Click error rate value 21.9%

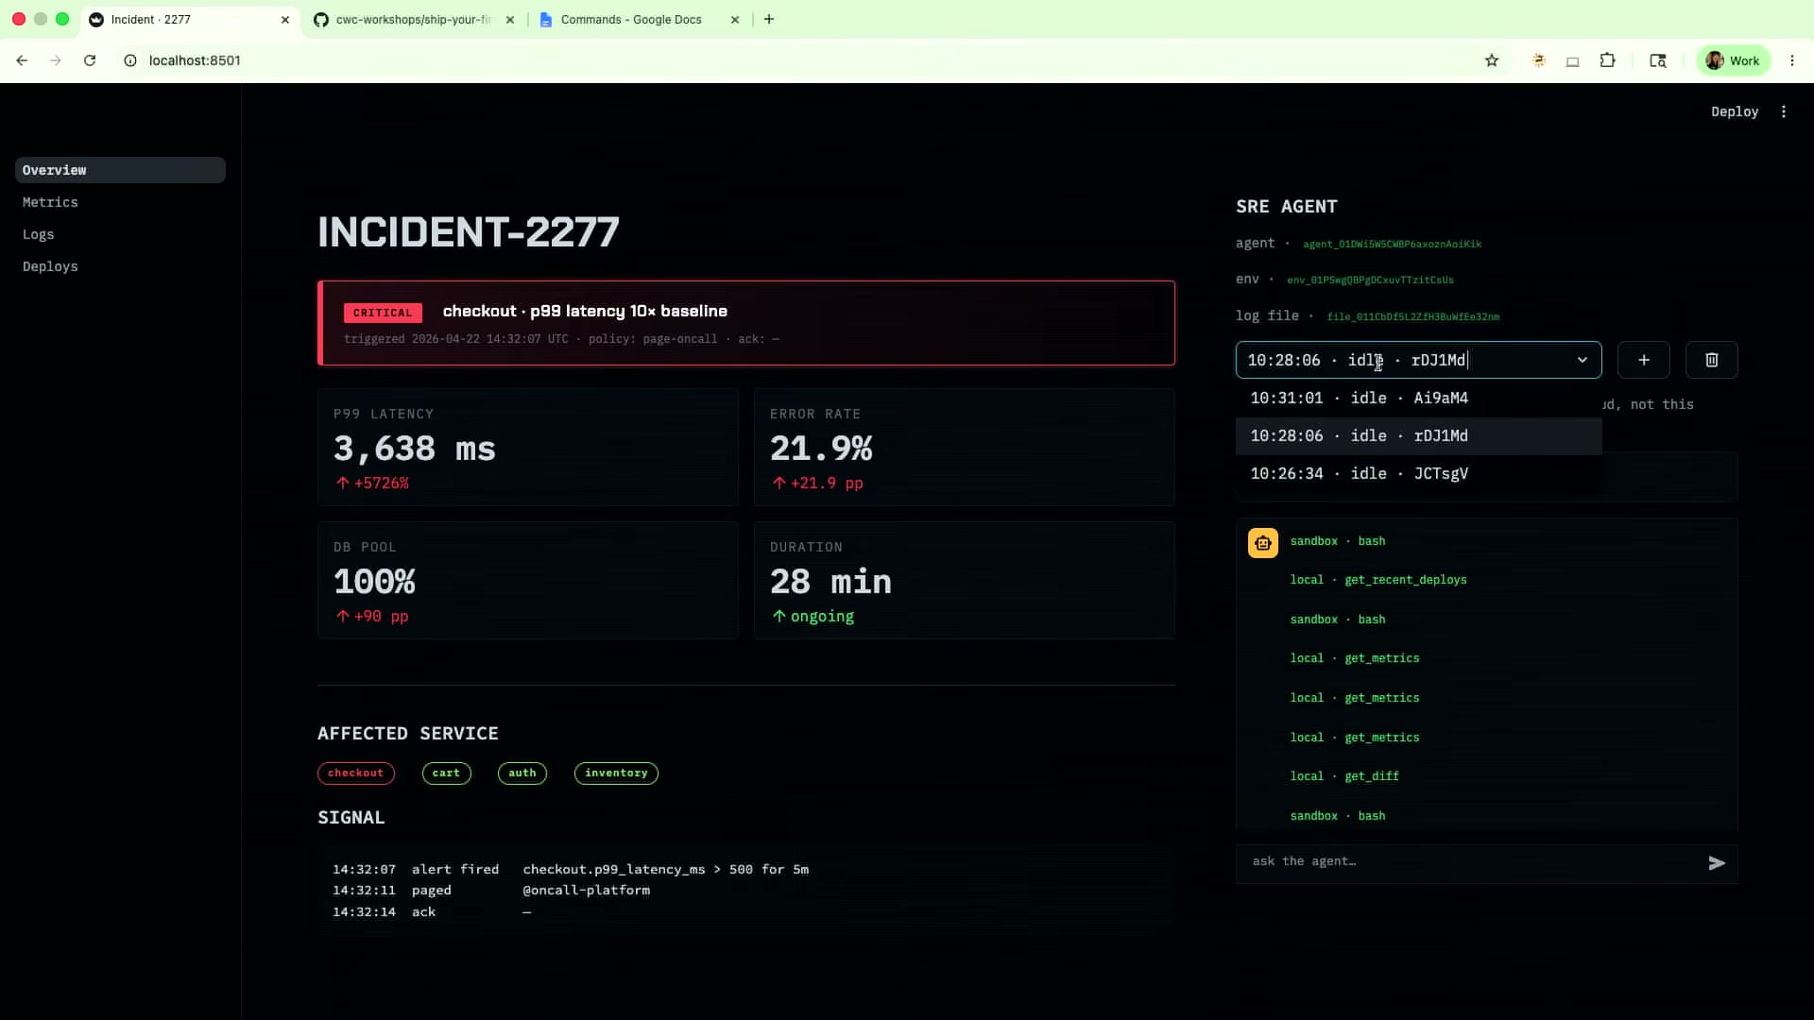coord(821,449)
